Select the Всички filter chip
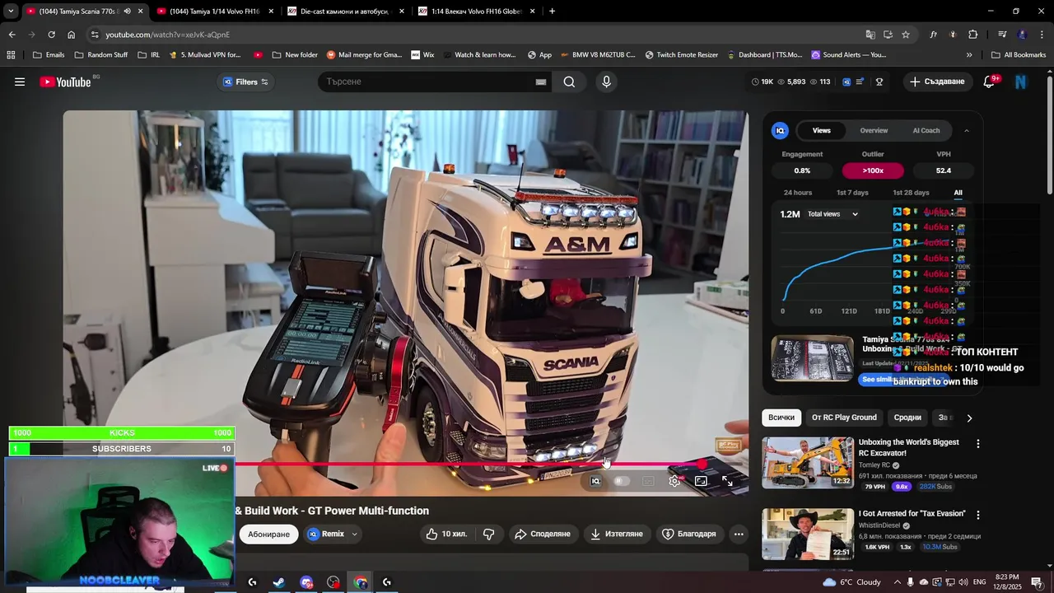Screen dimensions: 1054x593 781,418
